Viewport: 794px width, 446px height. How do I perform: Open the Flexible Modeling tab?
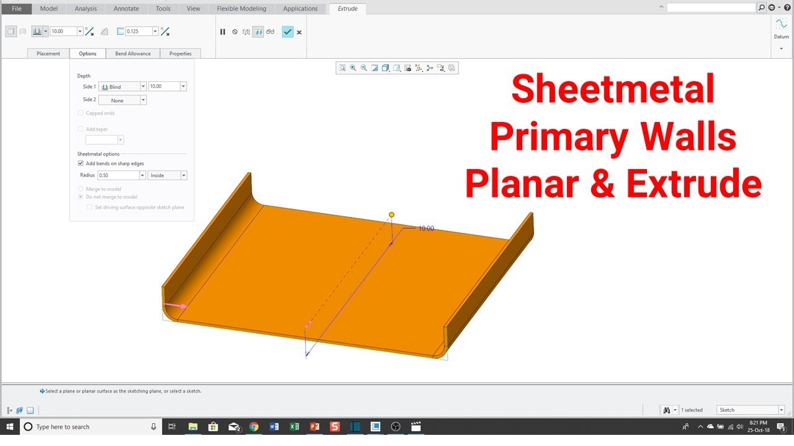pos(241,9)
